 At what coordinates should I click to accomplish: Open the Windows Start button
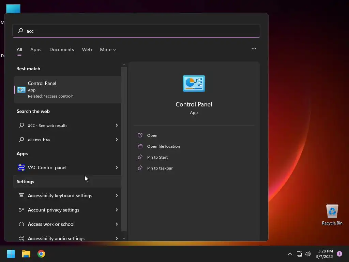coord(11,254)
